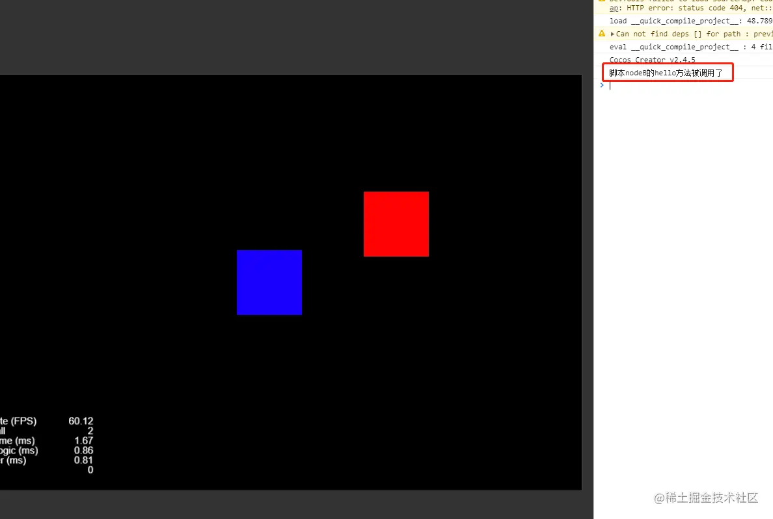Expand the "Can not find deps" warning message
Viewport: 773px width, 519px height.
point(612,34)
